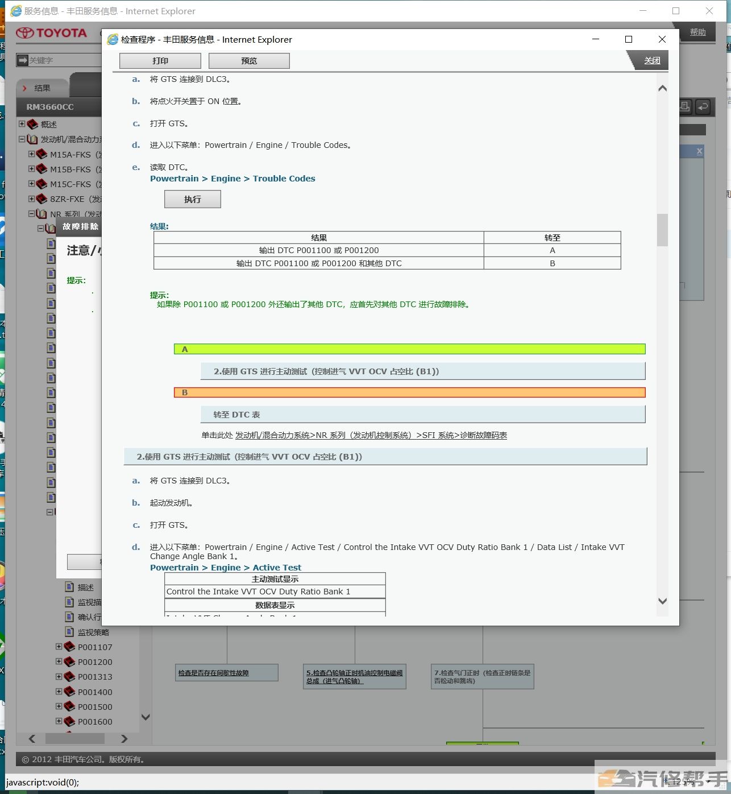Image resolution: width=731 pixels, height=794 pixels.
Task: Collapse the NR 系列 tree node
Action: coord(31,214)
